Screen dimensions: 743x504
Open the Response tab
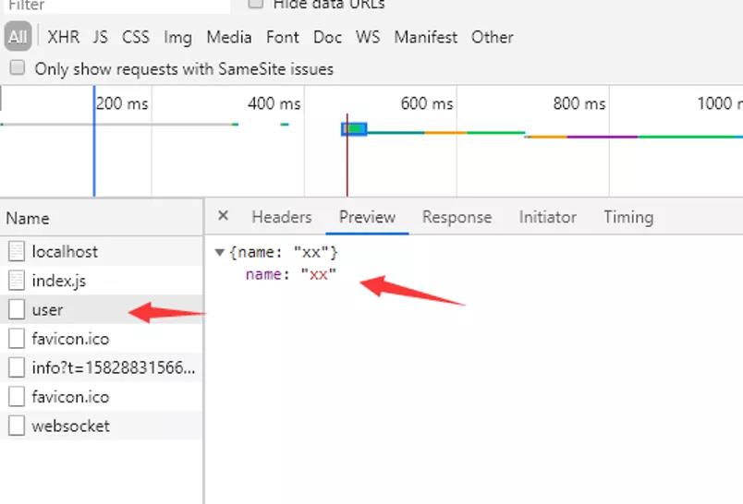point(457,217)
